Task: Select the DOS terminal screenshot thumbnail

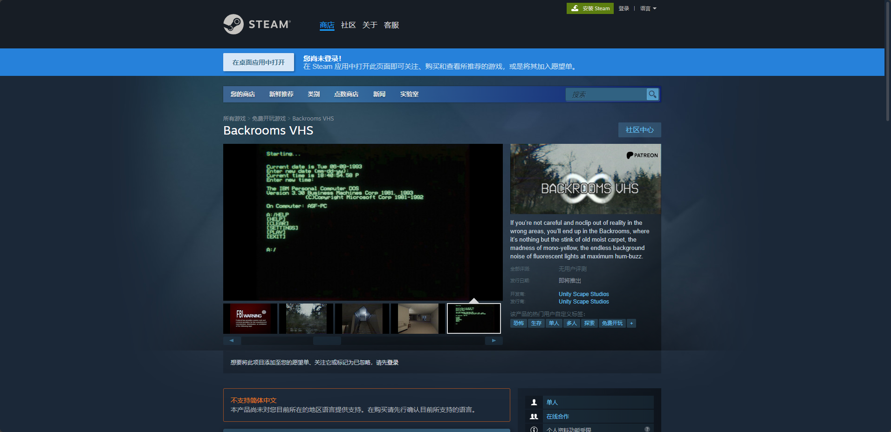Action: [x=474, y=318]
